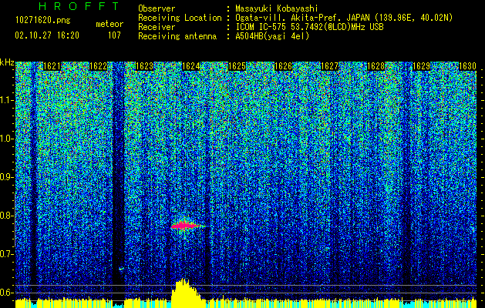Click the 1625 time marker
The image size is (485, 308).
237,66
